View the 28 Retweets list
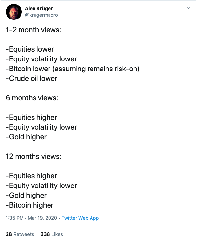 [20, 234]
